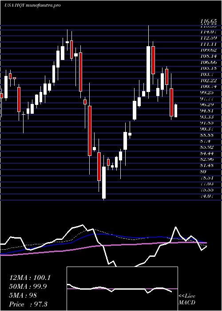Click inside the Live MACD inset panel

tap(122, 289)
